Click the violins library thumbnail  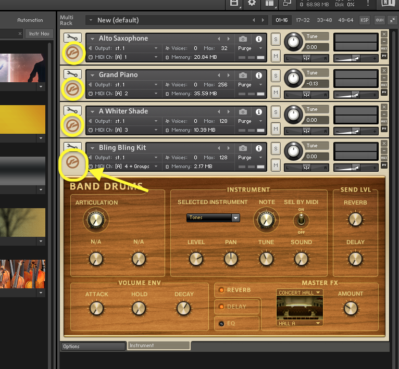[22, 274]
